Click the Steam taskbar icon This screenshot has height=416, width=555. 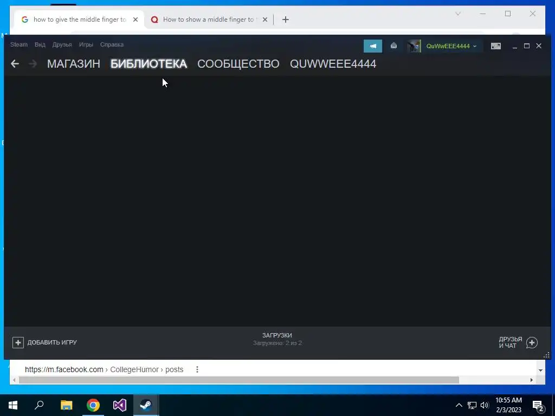[146, 405]
